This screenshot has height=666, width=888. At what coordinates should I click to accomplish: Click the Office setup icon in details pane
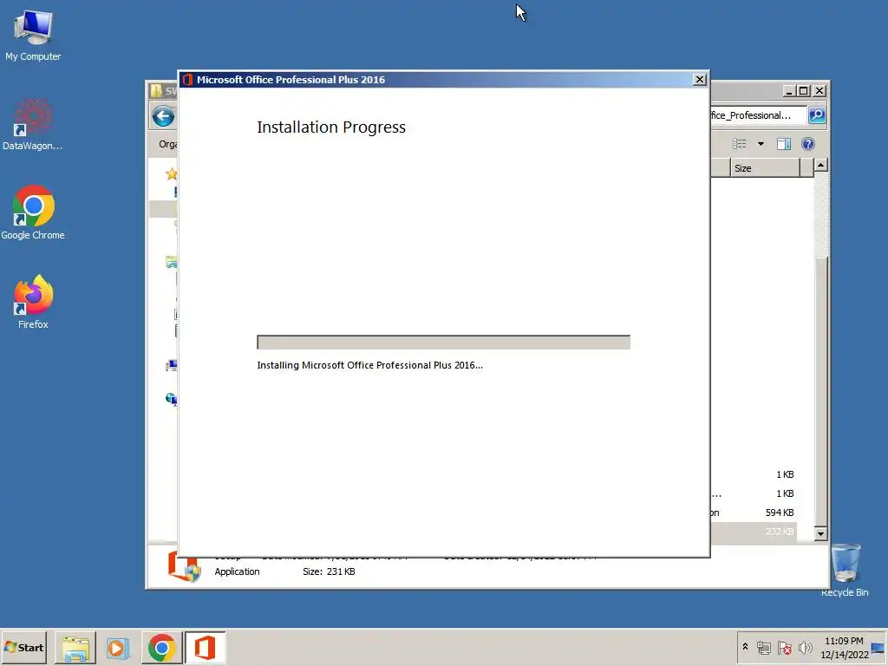(x=184, y=566)
